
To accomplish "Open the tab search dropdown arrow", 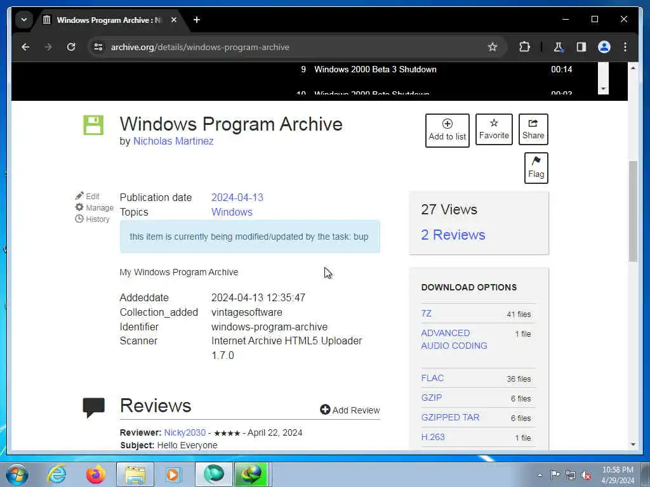I will pos(24,20).
